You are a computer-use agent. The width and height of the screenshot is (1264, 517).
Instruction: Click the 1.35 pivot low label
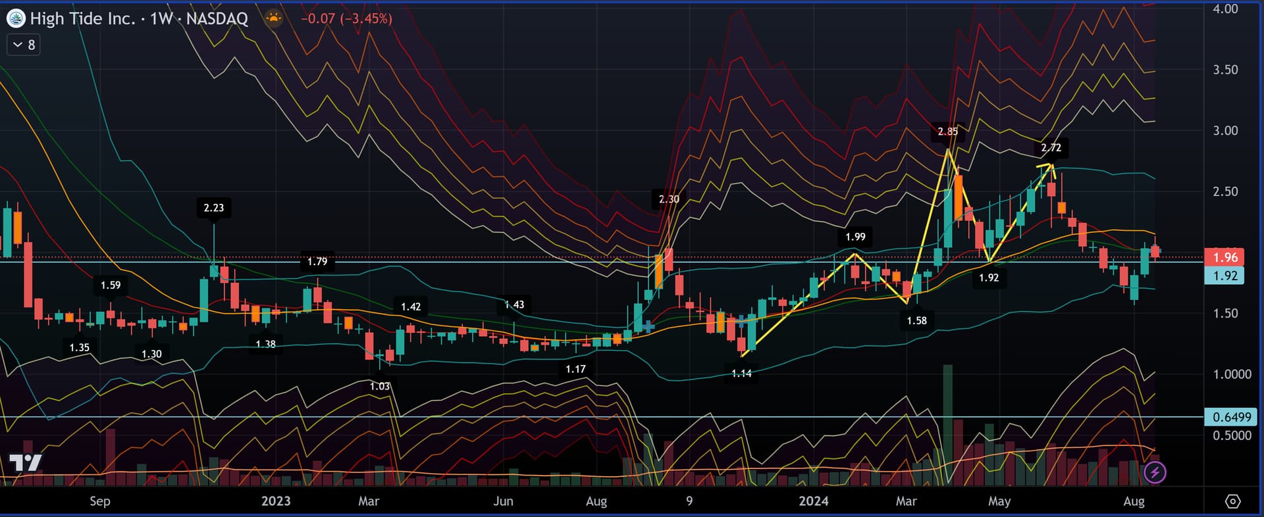(x=80, y=347)
